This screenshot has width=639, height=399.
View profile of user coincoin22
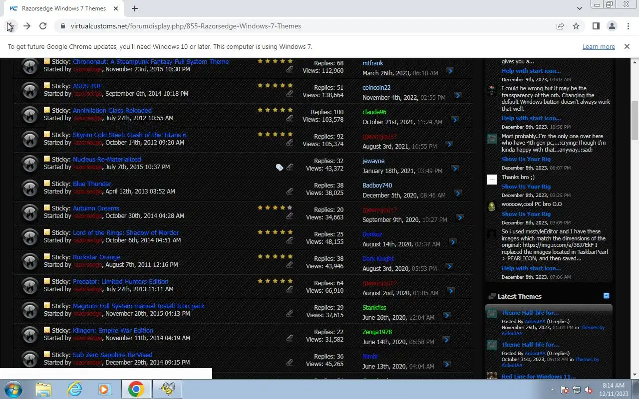point(376,88)
